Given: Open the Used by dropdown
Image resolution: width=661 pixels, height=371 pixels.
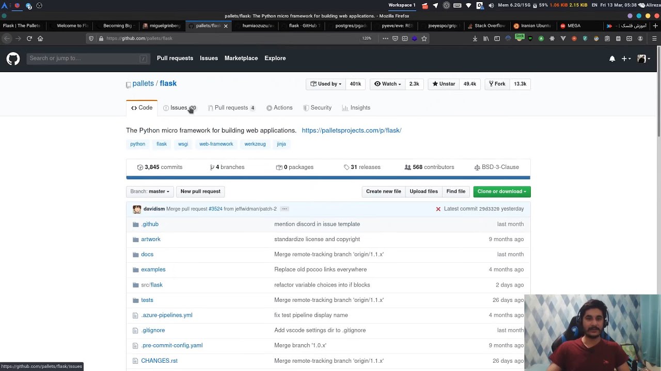Looking at the screenshot, I should pyautogui.click(x=326, y=84).
